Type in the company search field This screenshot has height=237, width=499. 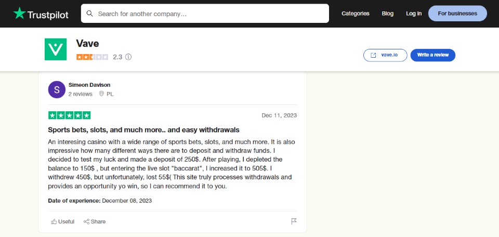208,14
